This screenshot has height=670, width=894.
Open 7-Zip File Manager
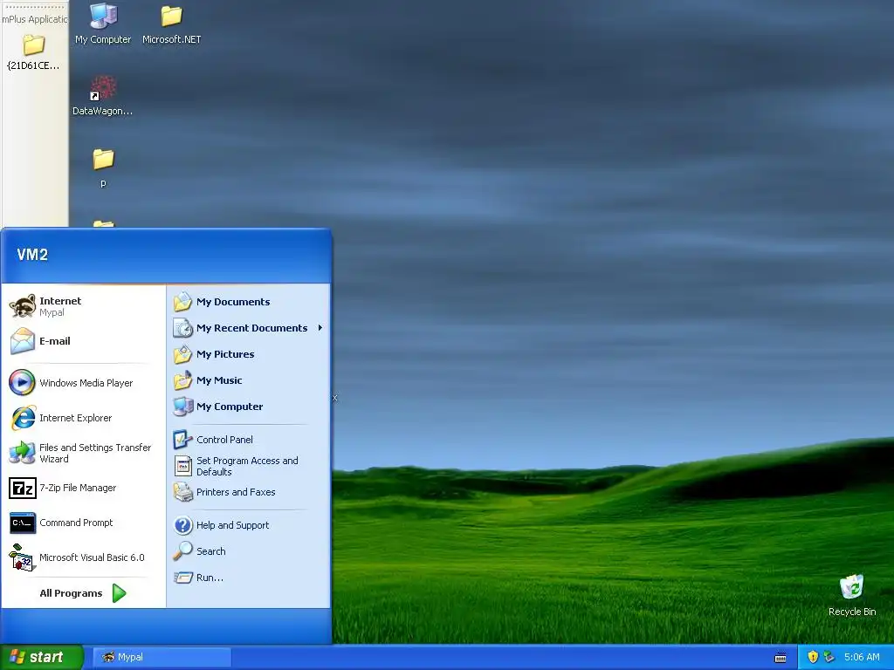pyautogui.click(x=83, y=488)
